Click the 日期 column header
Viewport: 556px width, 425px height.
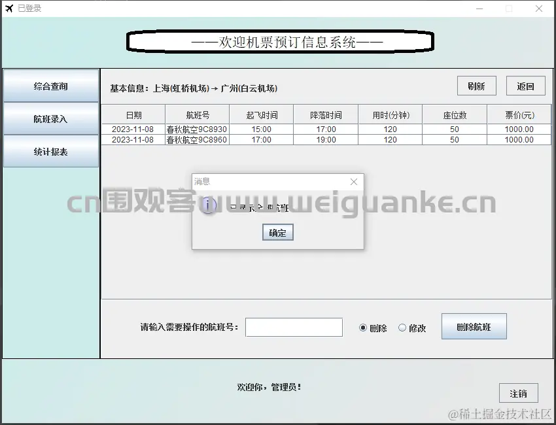pyautogui.click(x=133, y=114)
